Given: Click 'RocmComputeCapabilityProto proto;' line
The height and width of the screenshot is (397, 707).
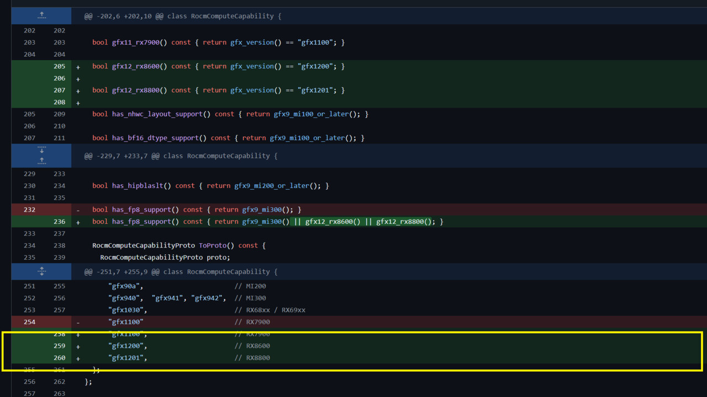Looking at the screenshot, I should click(165, 257).
